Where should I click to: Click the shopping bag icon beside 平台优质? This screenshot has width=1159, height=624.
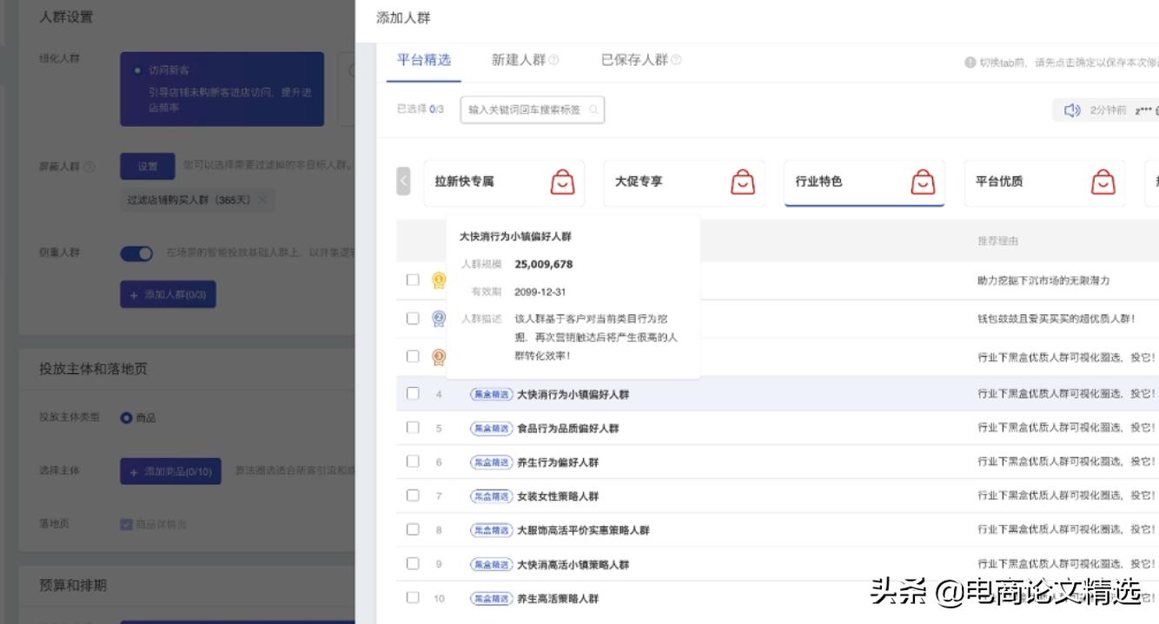[x=1104, y=182]
